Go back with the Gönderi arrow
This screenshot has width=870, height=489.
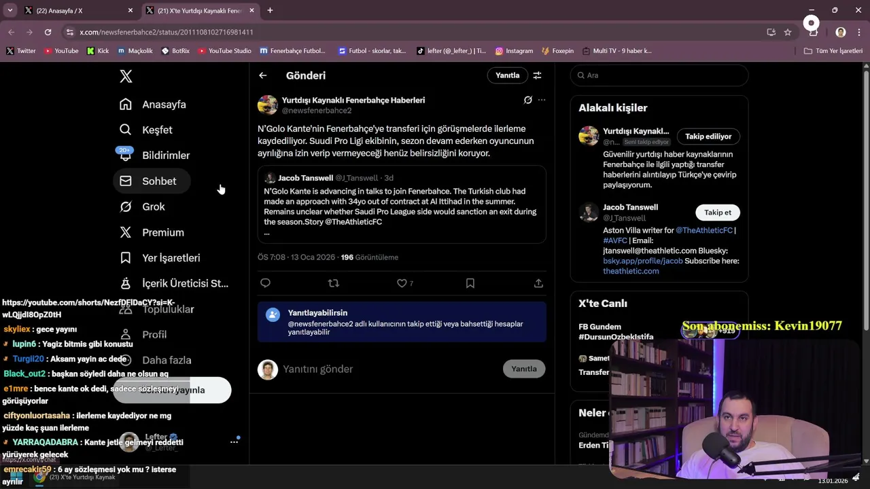pos(263,75)
